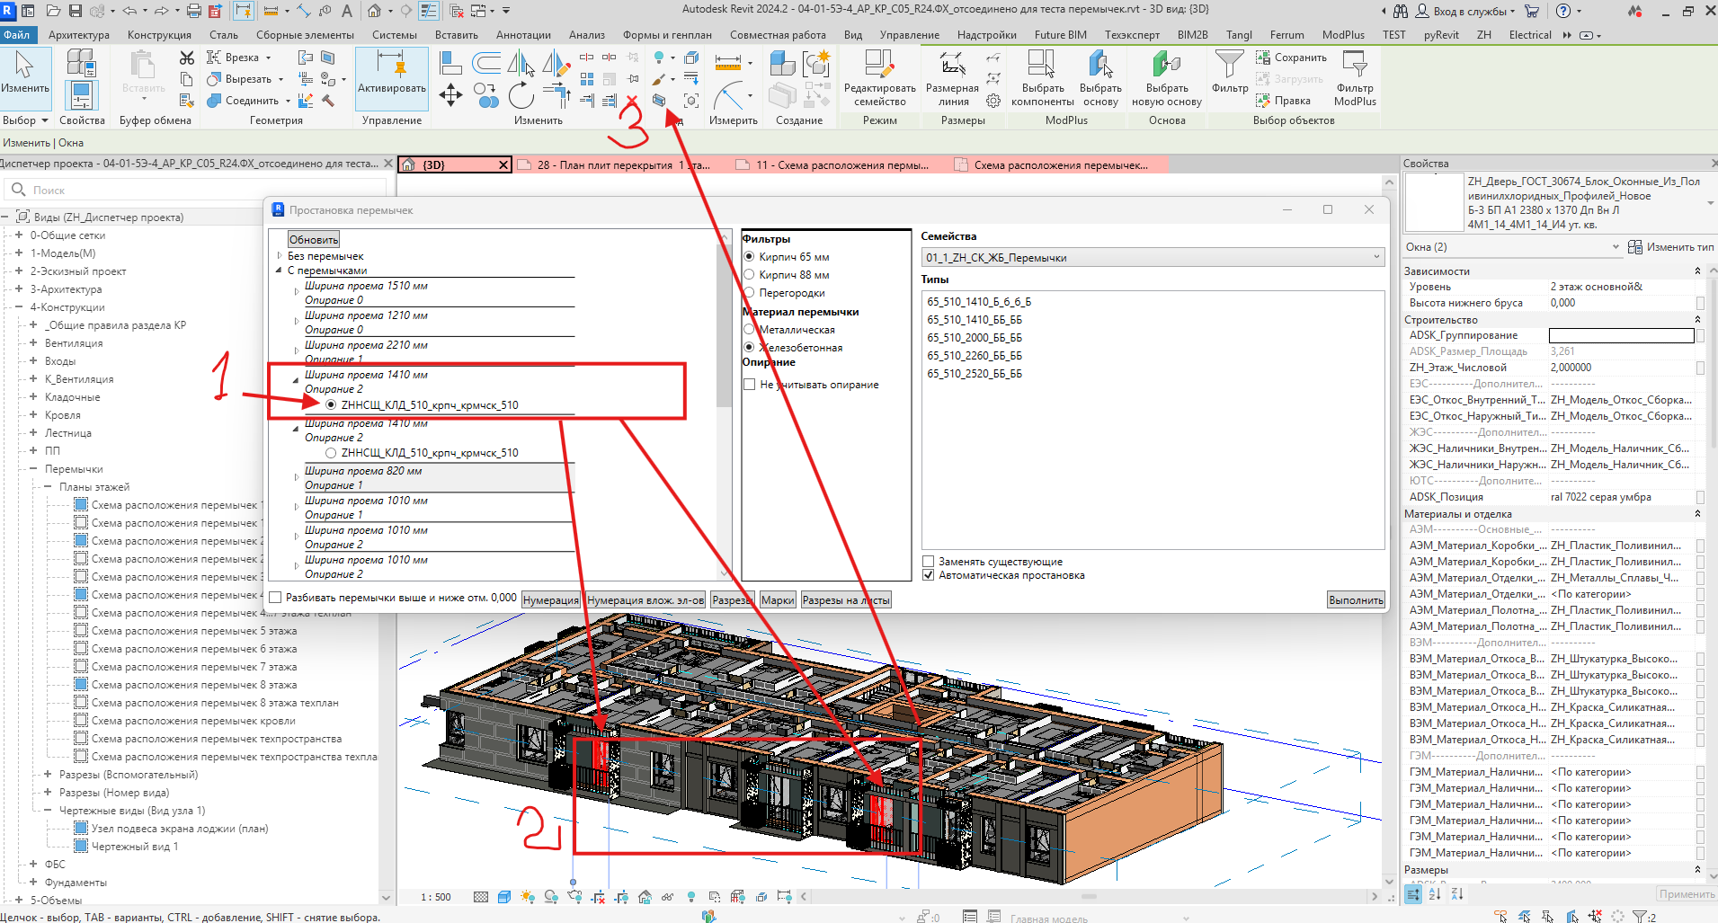Click the Save icon in quick access toolbar
Viewport: 1718px width, 923px height.
tap(76, 11)
